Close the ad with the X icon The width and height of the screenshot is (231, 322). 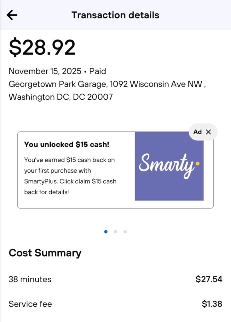[x=208, y=132]
